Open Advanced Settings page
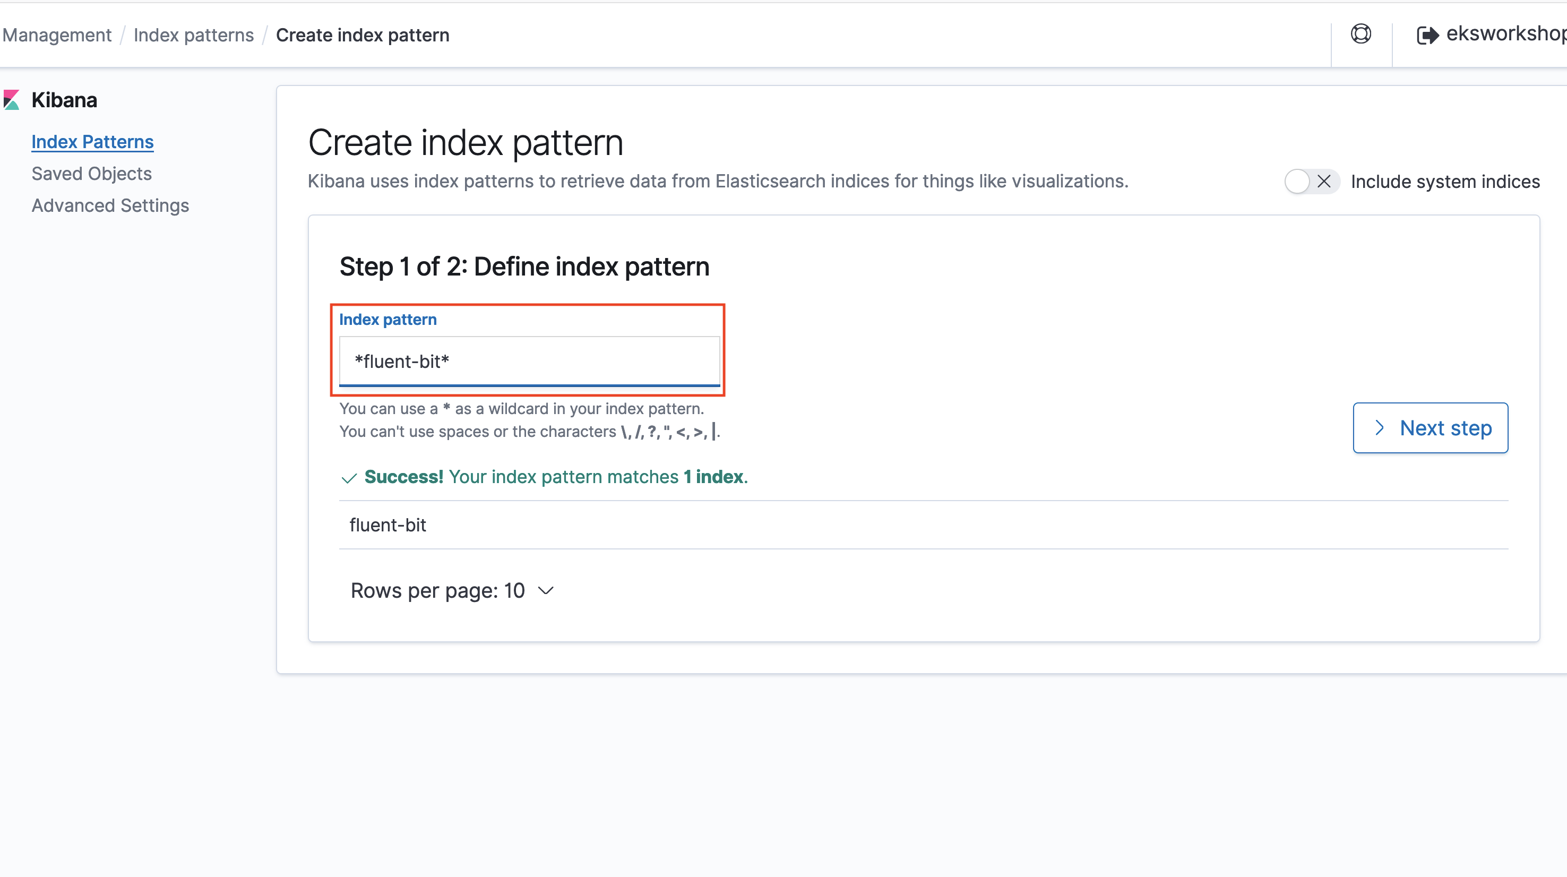Viewport: 1567px width, 877px height. [109, 204]
